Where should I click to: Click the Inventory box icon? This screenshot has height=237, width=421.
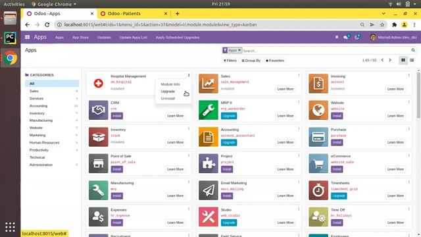[x=98, y=137]
